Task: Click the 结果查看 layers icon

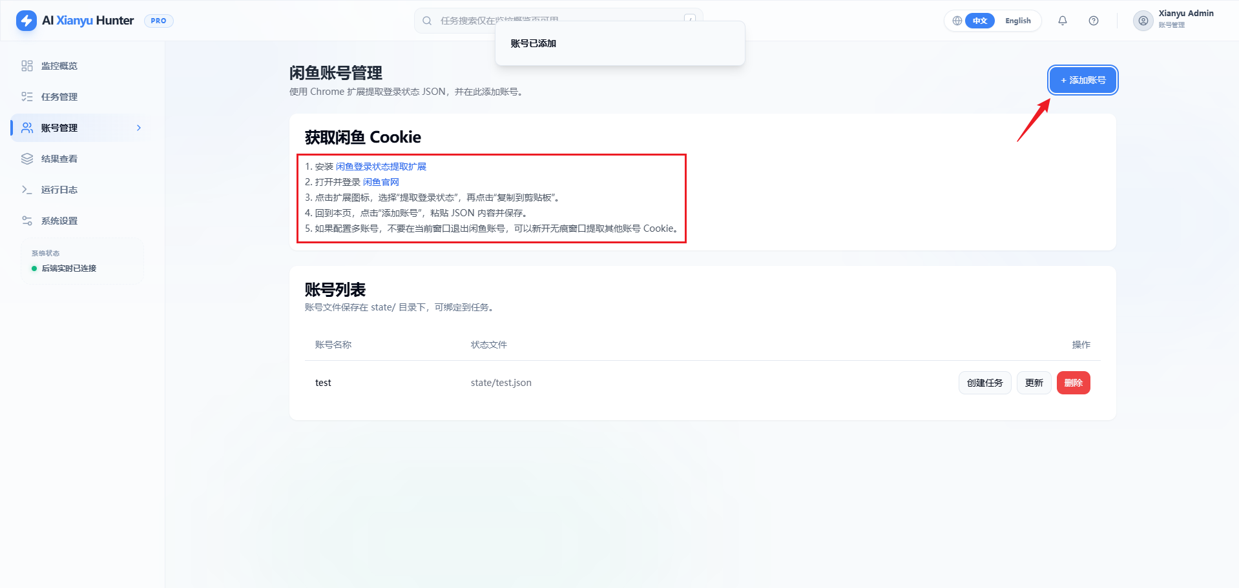Action: (27, 159)
